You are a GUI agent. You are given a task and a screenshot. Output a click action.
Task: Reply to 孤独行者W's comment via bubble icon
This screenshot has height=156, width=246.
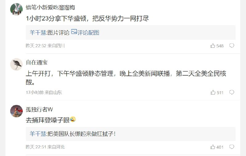(232, 147)
